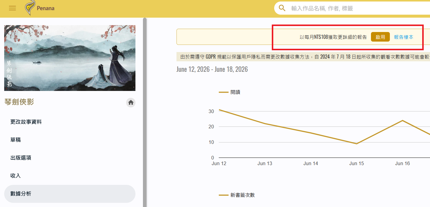
Task: Click the 琴劍俠影 story title
Action: click(x=19, y=102)
